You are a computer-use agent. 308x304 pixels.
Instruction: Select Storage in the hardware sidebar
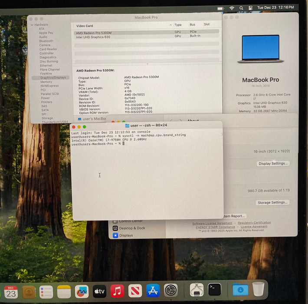(x=47, y=118)
